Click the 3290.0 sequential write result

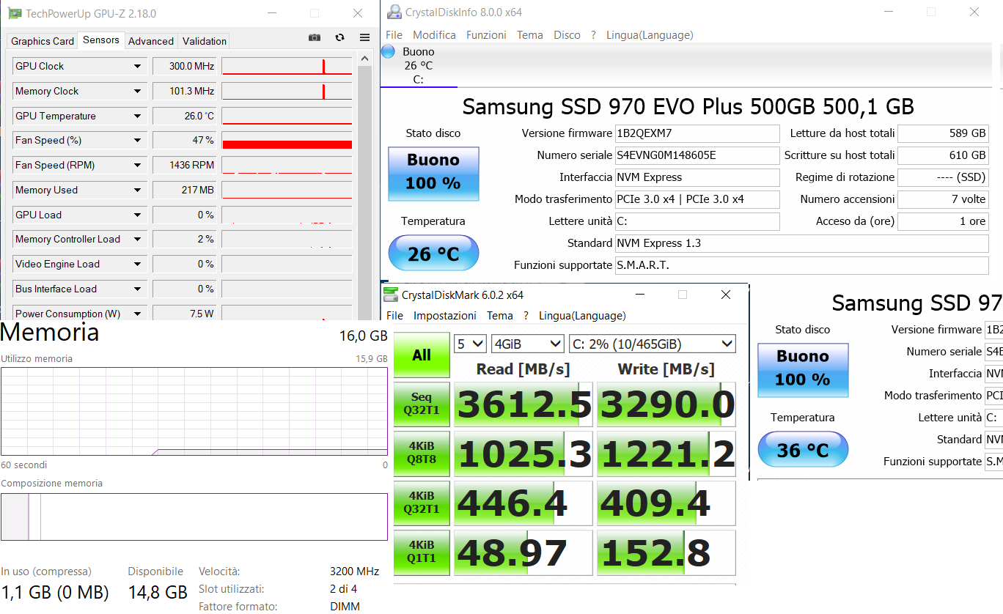[x=666, y=404]
